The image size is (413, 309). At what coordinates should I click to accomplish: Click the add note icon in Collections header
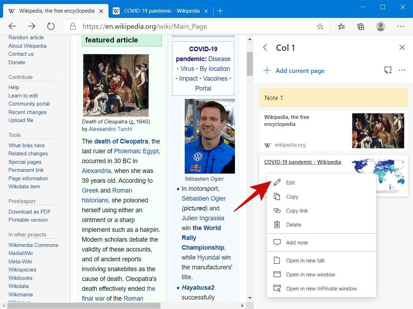click(388, 70)
